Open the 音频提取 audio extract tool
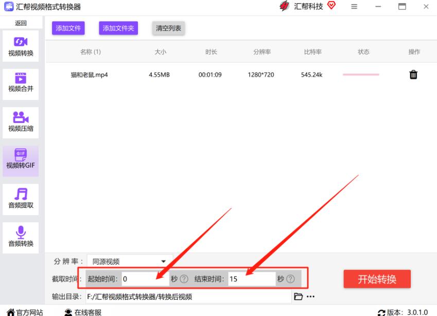Screen dimensions: 437x316 (21, 199)
